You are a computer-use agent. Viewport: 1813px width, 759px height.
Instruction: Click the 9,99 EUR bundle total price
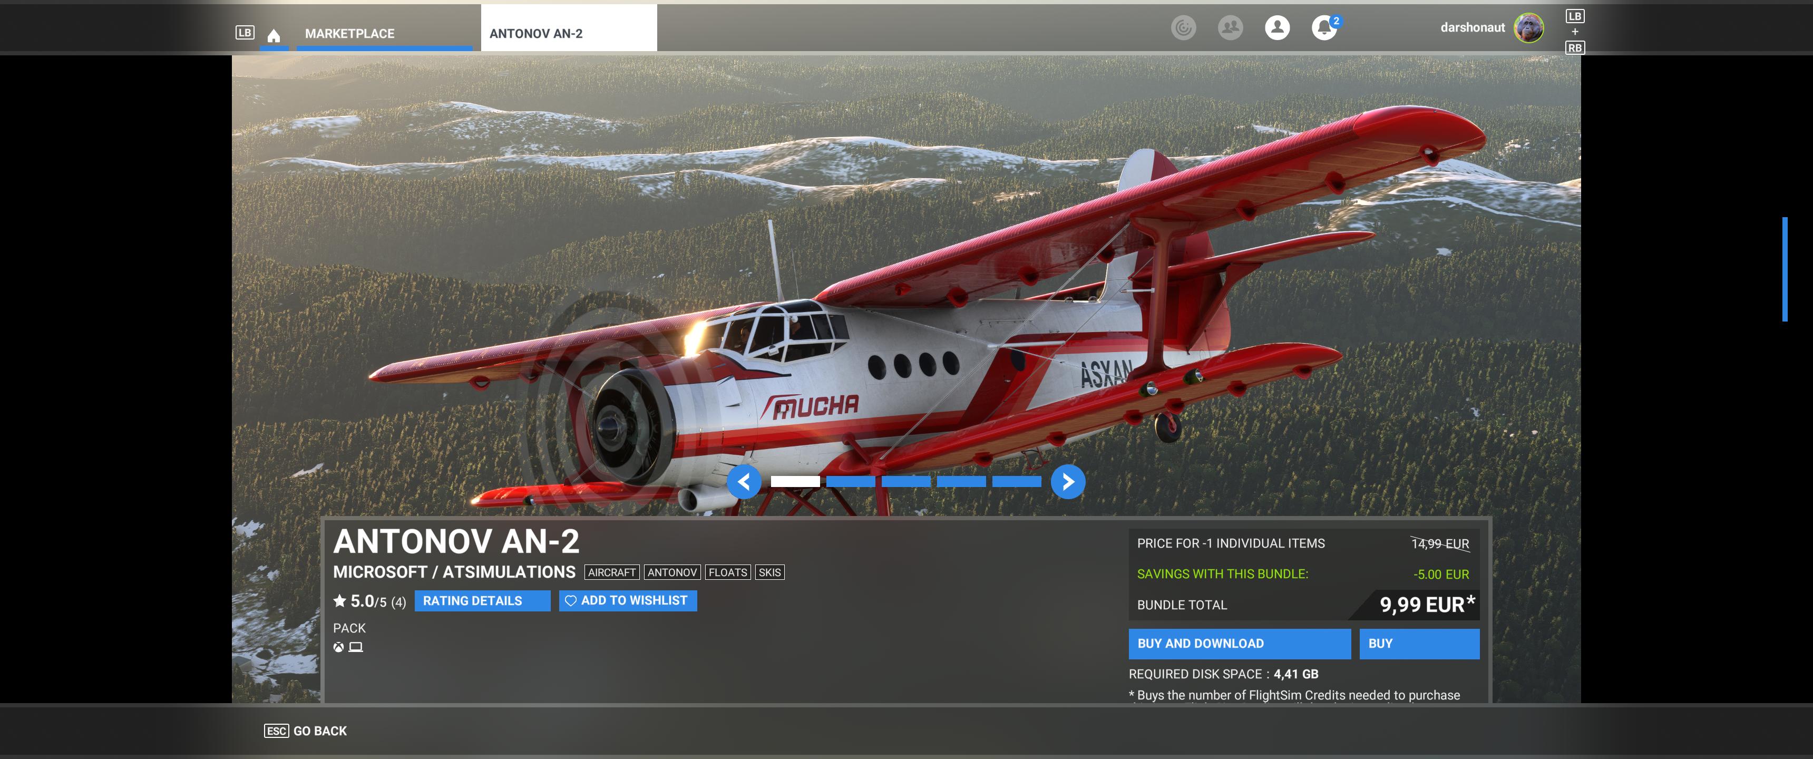tap(1427, 604)
